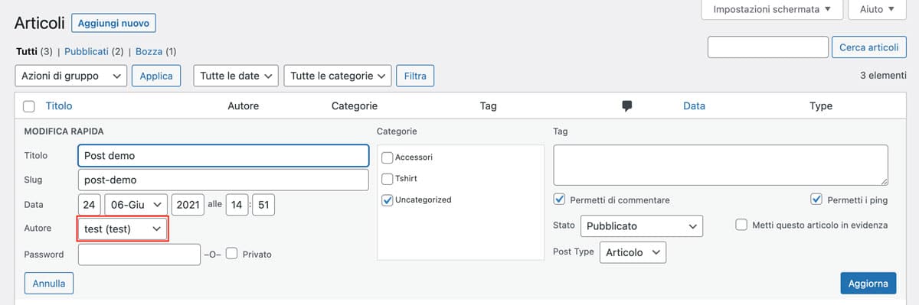919x305 pixels.
Task: Open the Autore dropdown test (test)
Action: click(x=123, y=229)
